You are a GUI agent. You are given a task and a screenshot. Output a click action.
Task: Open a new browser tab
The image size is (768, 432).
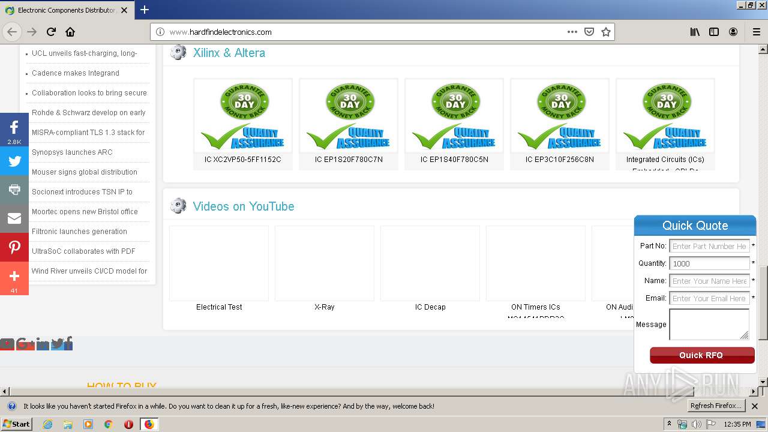point(145,10)
